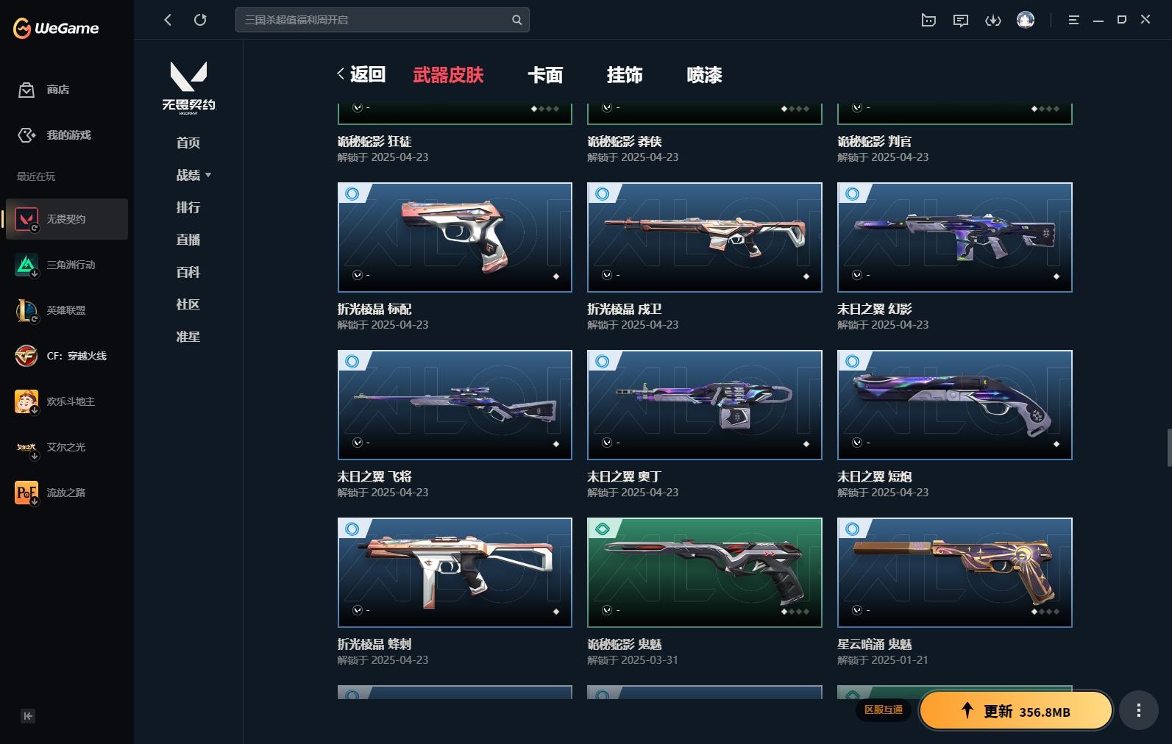Open the 排行 menu item

pos(188,207)
